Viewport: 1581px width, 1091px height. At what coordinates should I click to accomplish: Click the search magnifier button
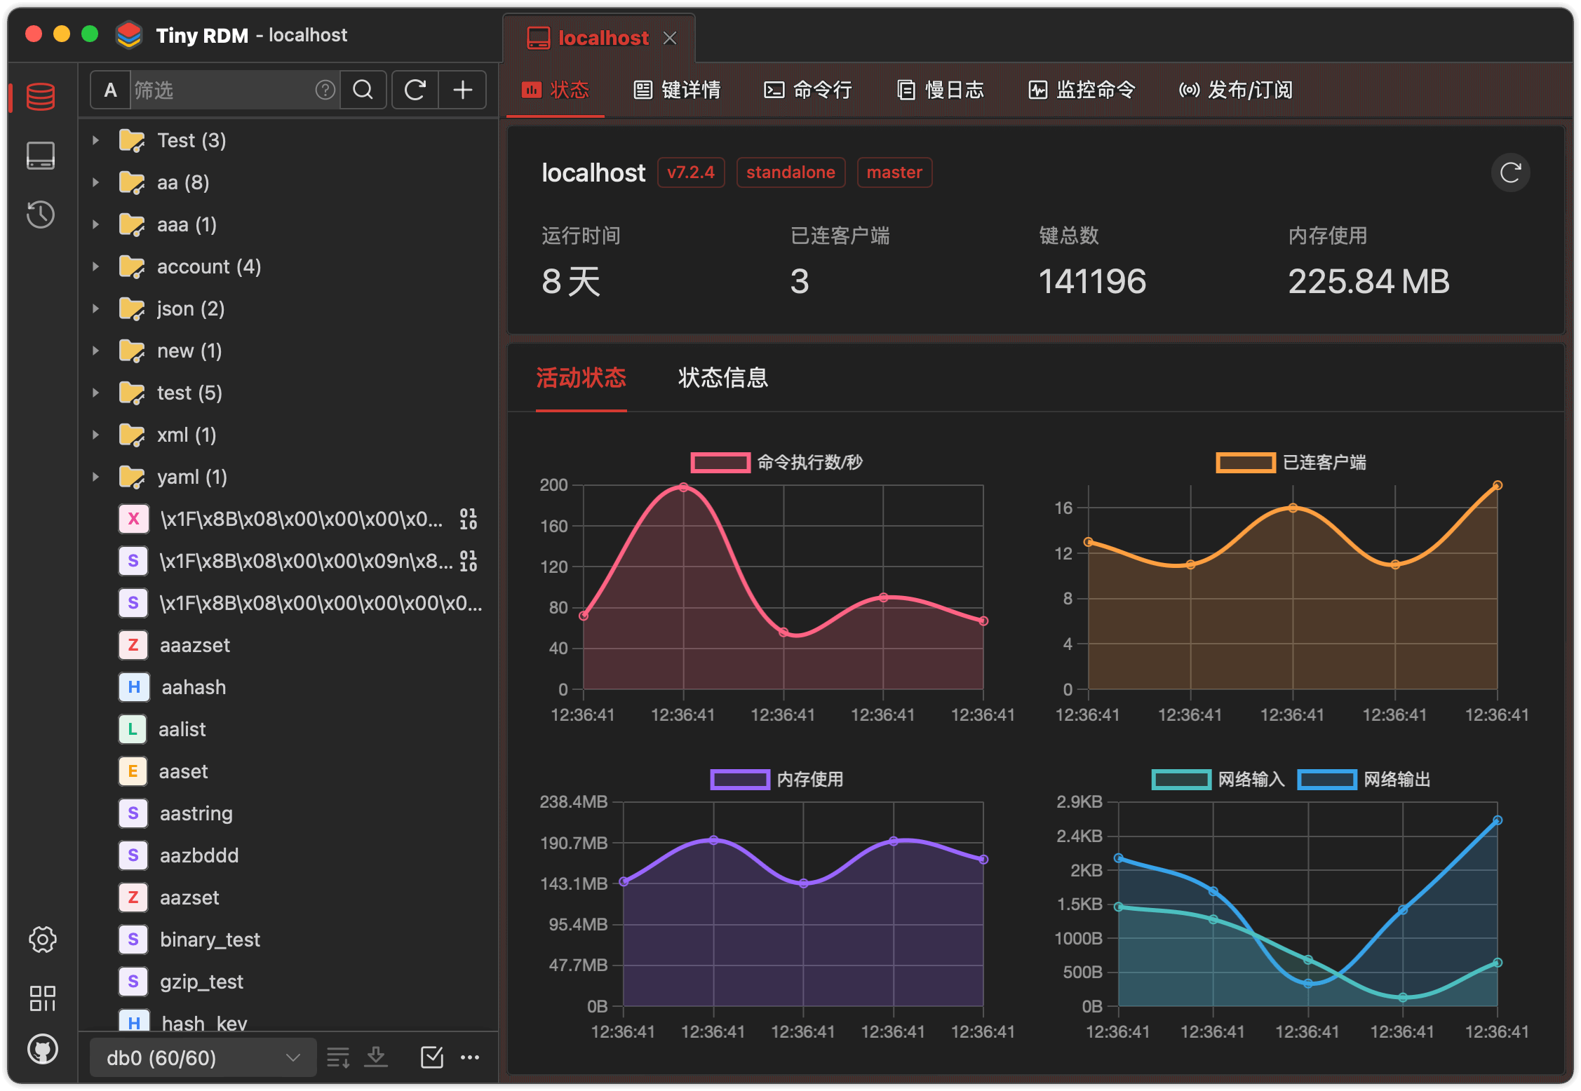[x=363, y=90]
